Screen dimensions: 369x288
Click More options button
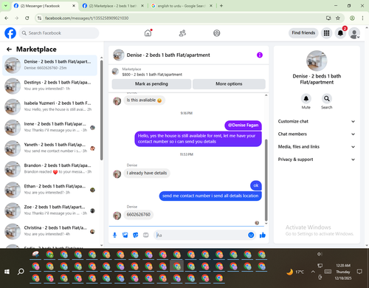tap(229, 84)
